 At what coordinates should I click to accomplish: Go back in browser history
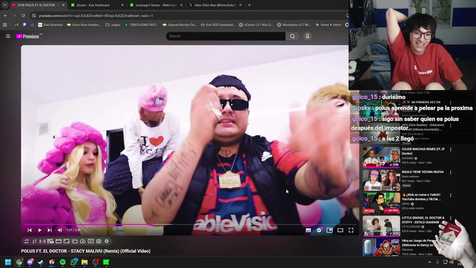point(5,16)
